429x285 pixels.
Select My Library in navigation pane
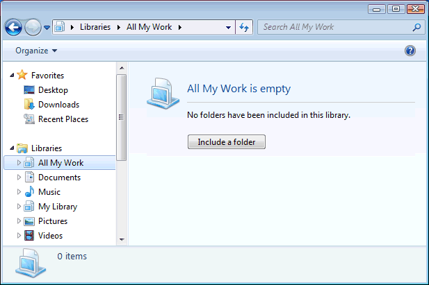point(58,207)
